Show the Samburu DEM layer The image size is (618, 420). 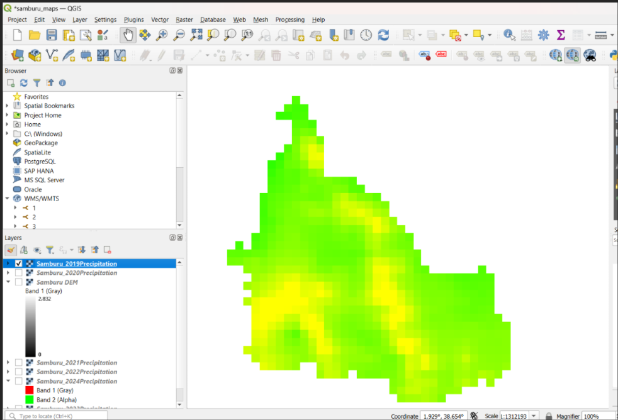point(18,282)
